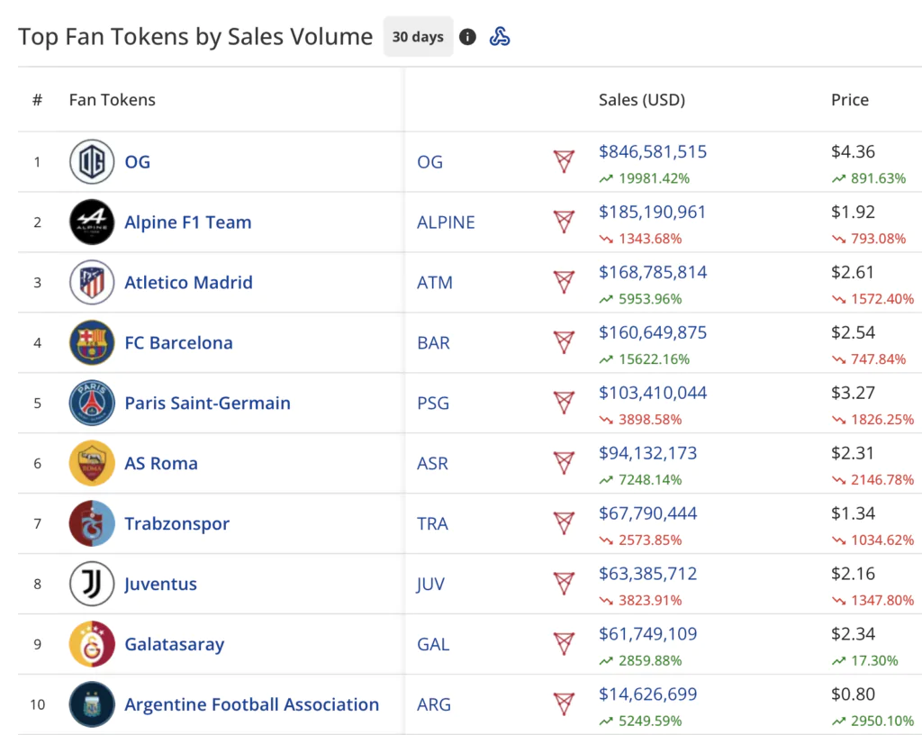Click the Juventus logo icon
Screen dimensions: 922x735
92,584
